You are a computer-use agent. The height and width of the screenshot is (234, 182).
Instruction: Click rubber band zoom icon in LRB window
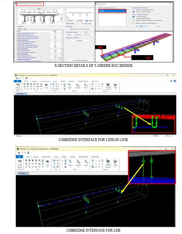pos(26,161)
